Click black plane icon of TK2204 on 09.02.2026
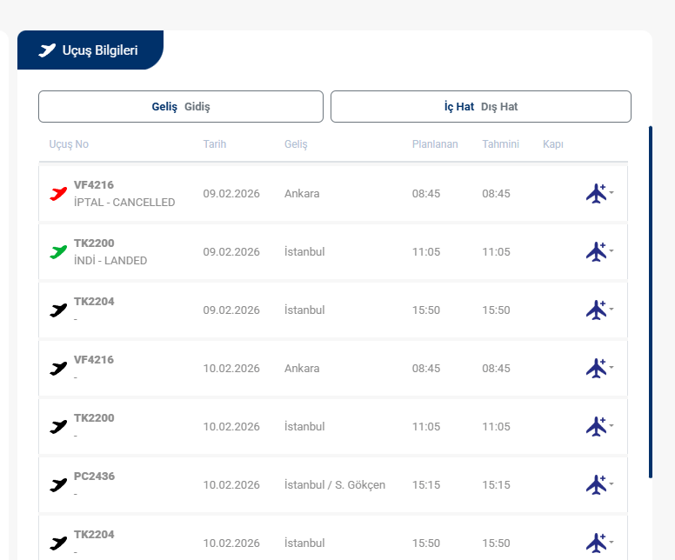The height and width of the screenshot is (560, 675). click(58, 310)
